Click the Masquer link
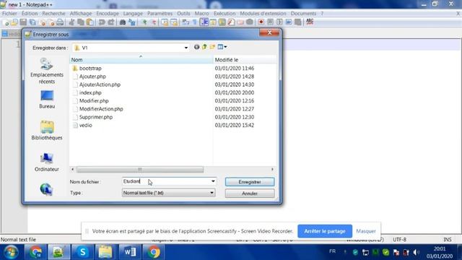 (366, 231)
